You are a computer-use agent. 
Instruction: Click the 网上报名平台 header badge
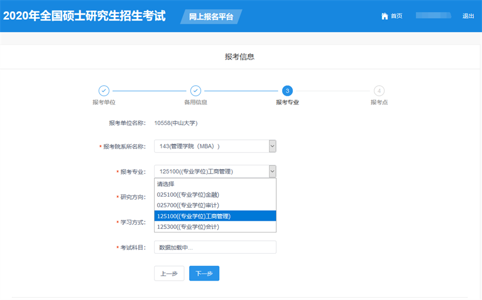coord(211,16)
